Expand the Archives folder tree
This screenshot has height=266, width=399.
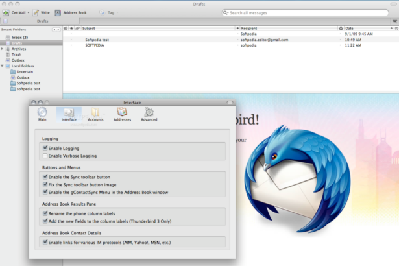pyautogui.click(x=3, y=49)
